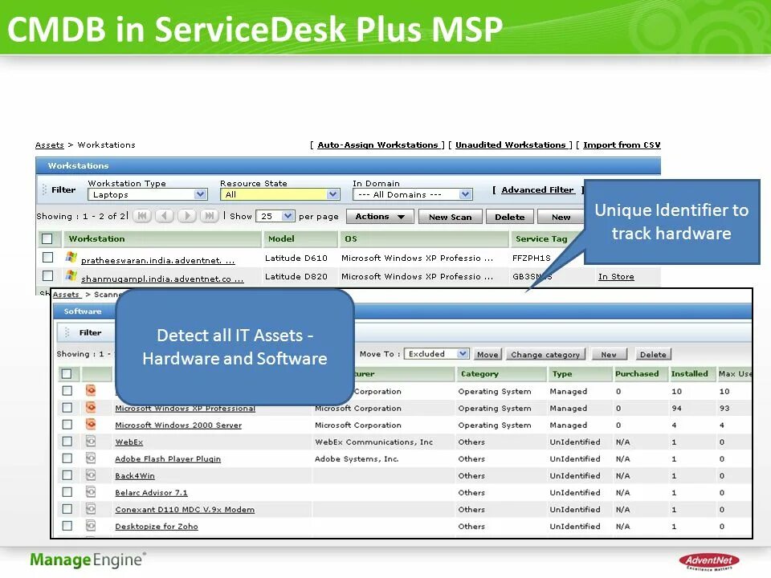Open Conexant D110 MDC V.9x Modem link

(x=185, y=509)
